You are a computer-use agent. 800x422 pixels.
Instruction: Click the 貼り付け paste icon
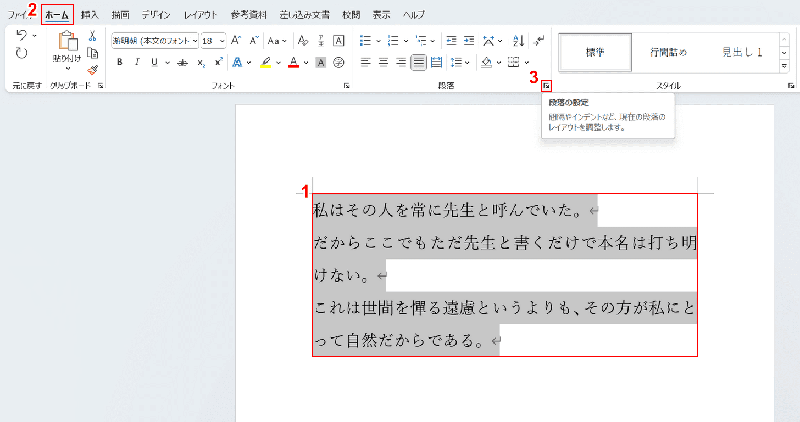pyautogui.click(x=67, y=41)
